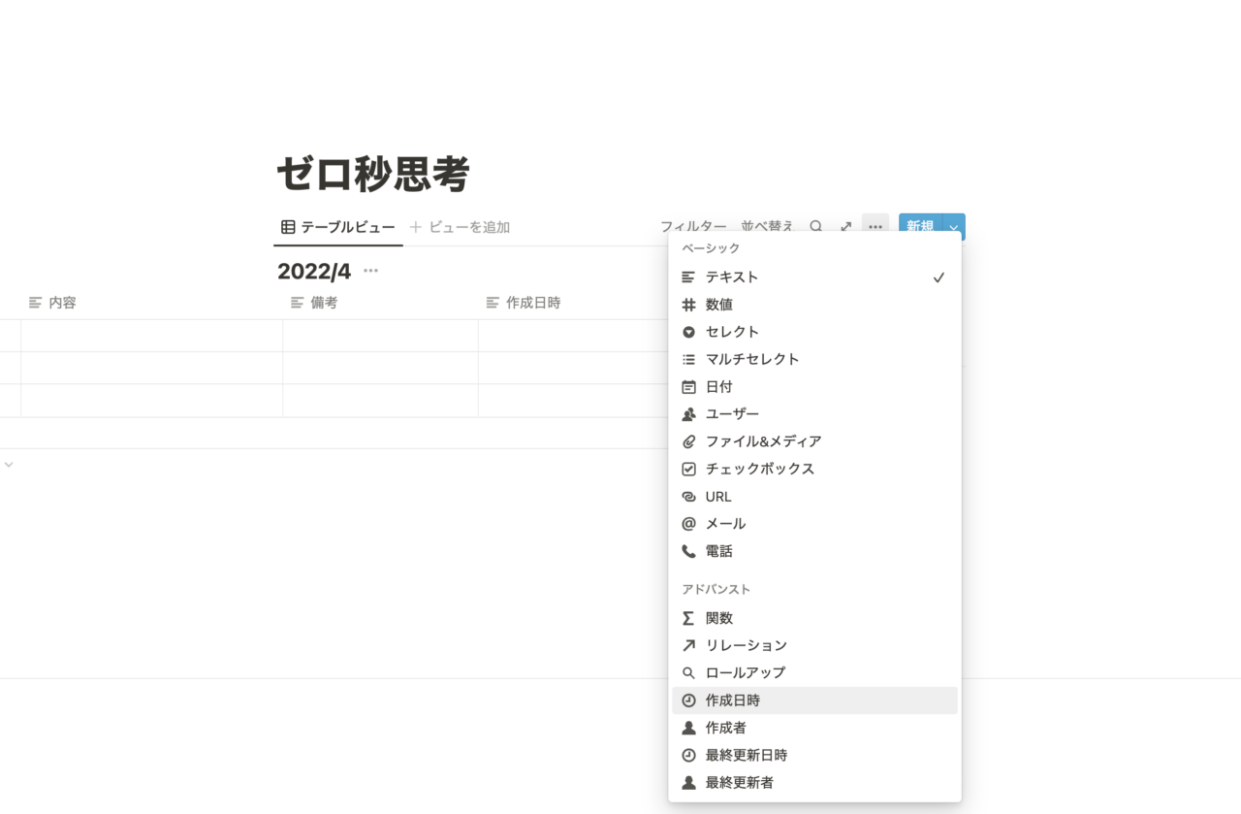
Task: Click the first empty 備考 cell
Action: click(380, 336)
